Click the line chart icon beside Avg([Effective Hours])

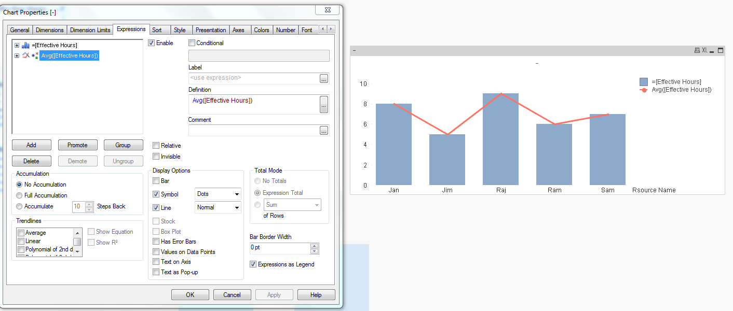[25, 55]
